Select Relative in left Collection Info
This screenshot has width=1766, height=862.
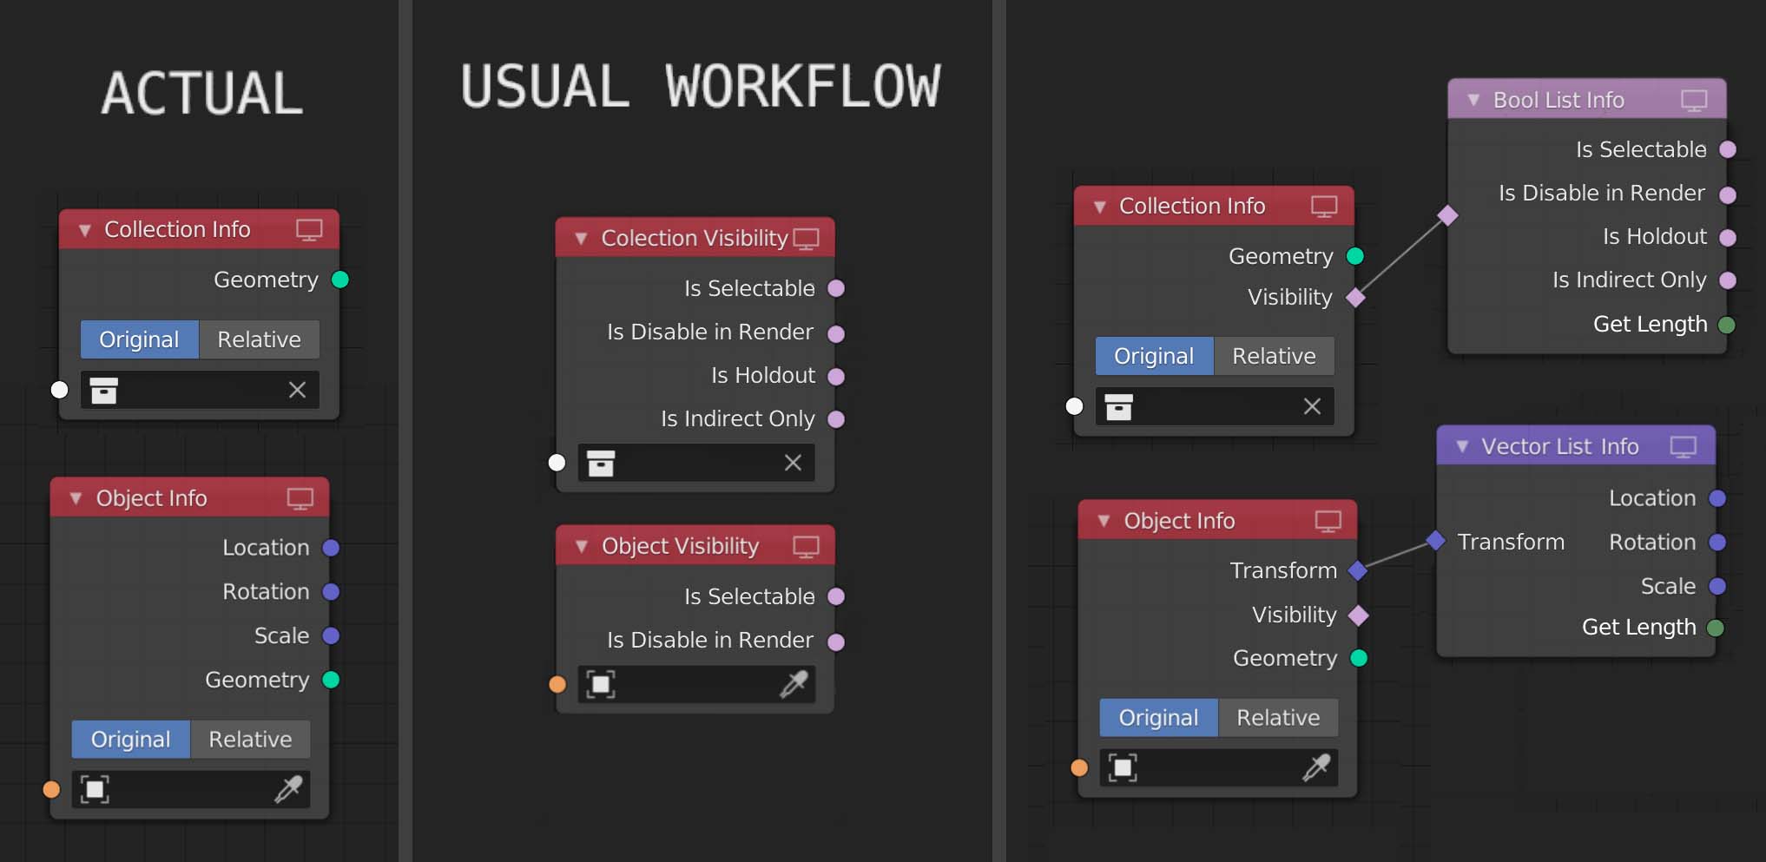coord(259,339)
